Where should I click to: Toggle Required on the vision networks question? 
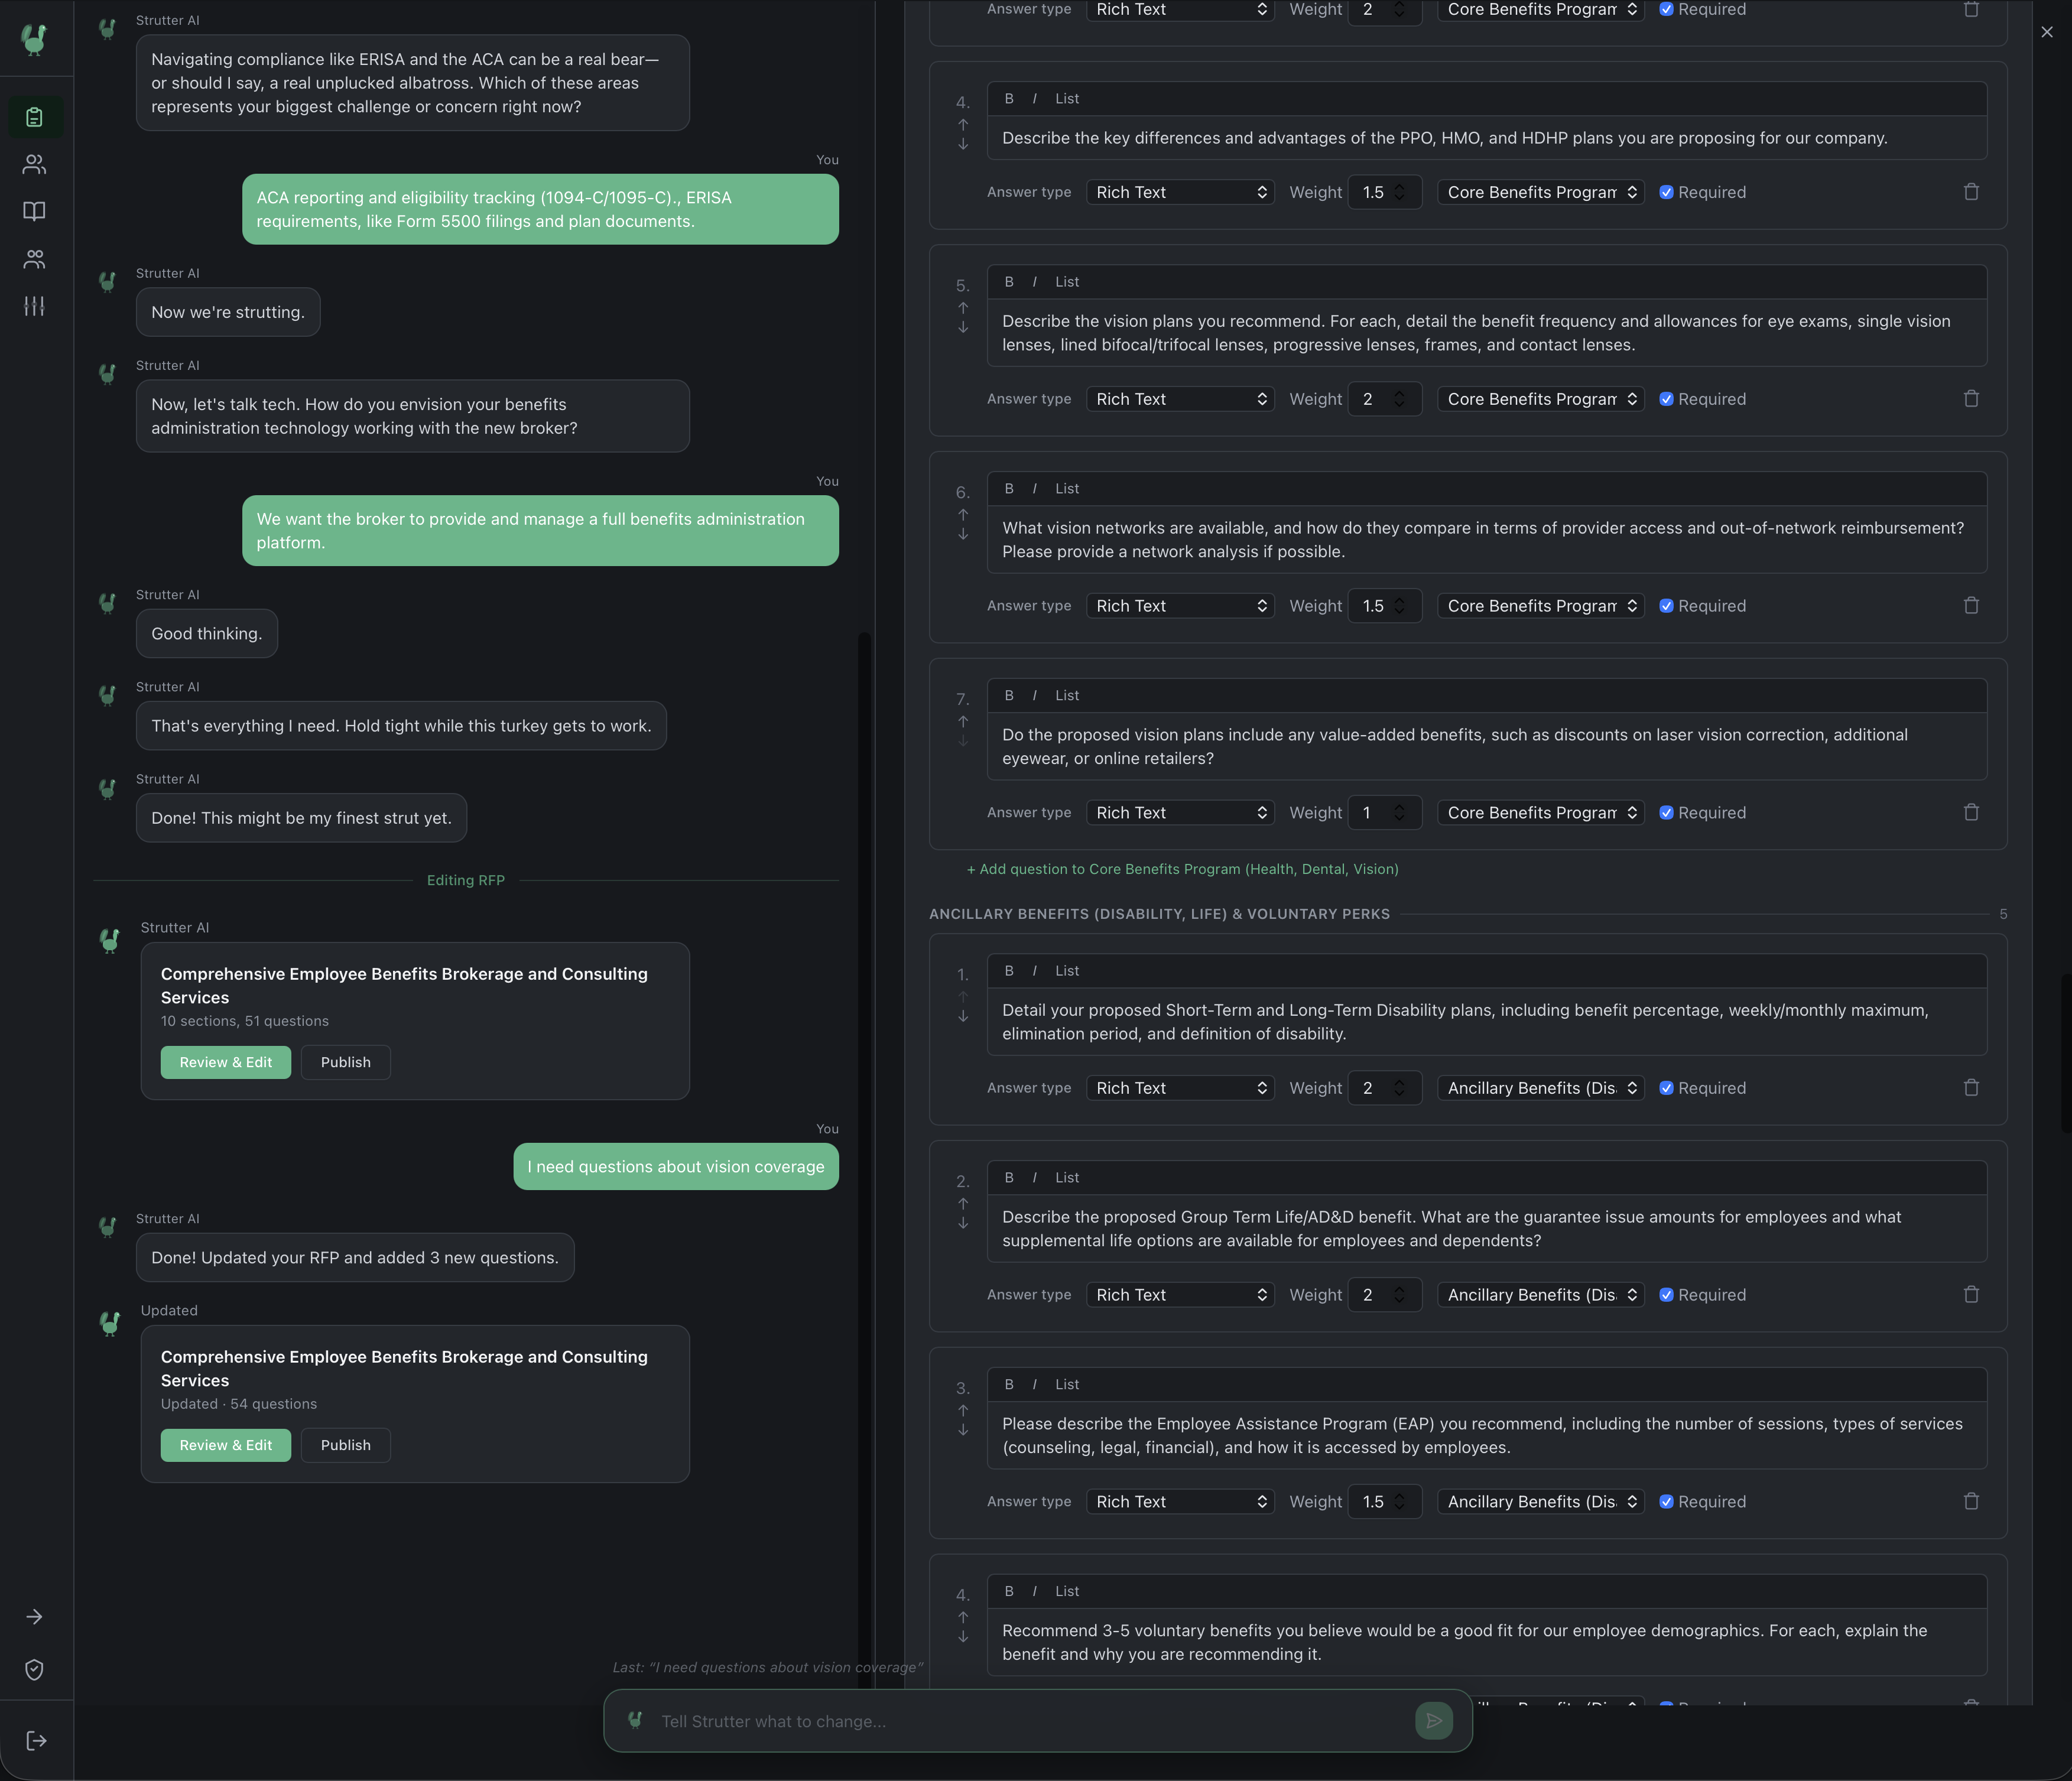[1666, 606]
